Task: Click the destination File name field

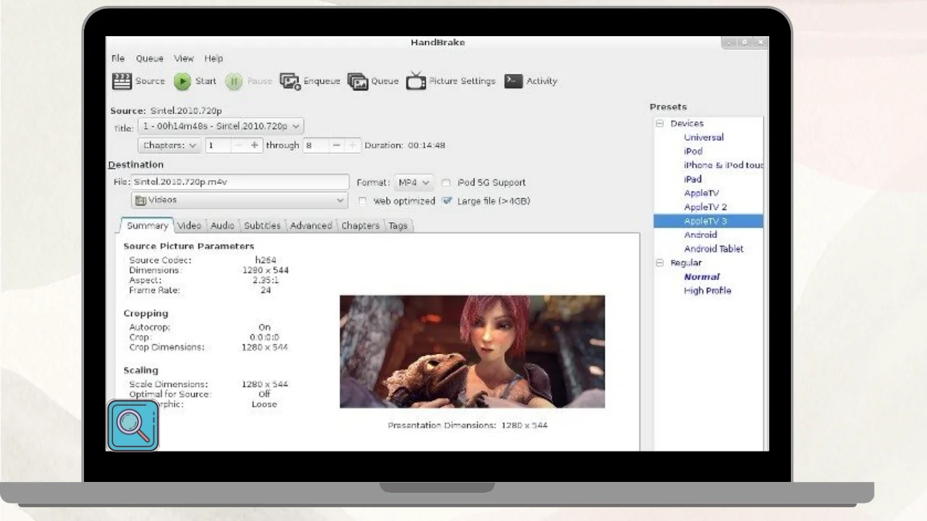Action: click(239, 182)
